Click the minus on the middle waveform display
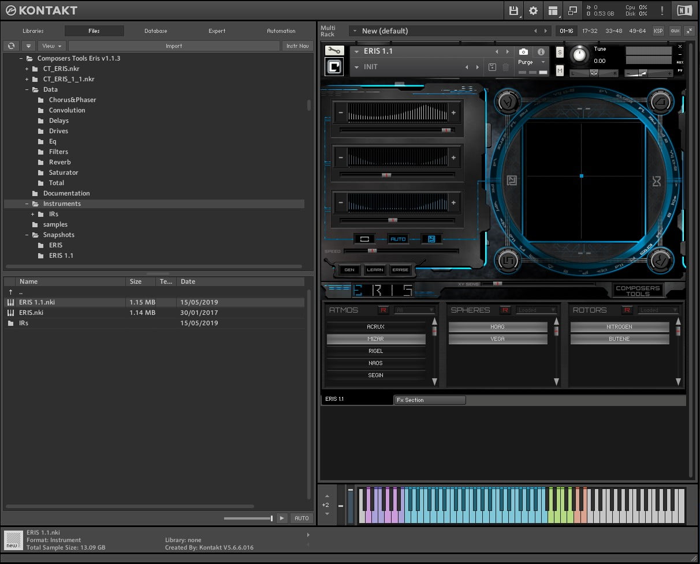This screenshot has width=700, height=564. click(341, 157)
